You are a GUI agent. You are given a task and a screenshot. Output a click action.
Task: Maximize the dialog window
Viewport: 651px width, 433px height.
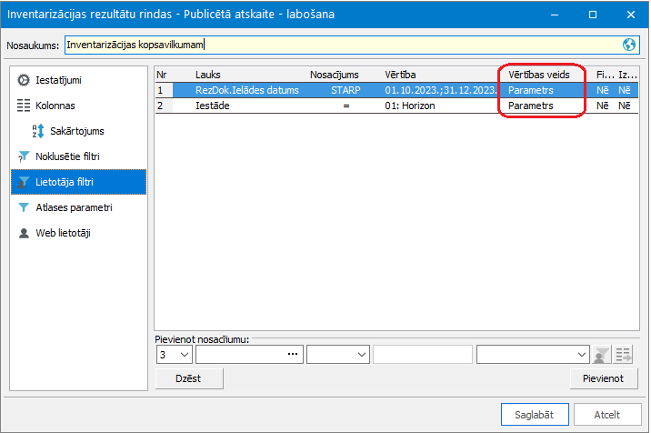pos(593,15)
